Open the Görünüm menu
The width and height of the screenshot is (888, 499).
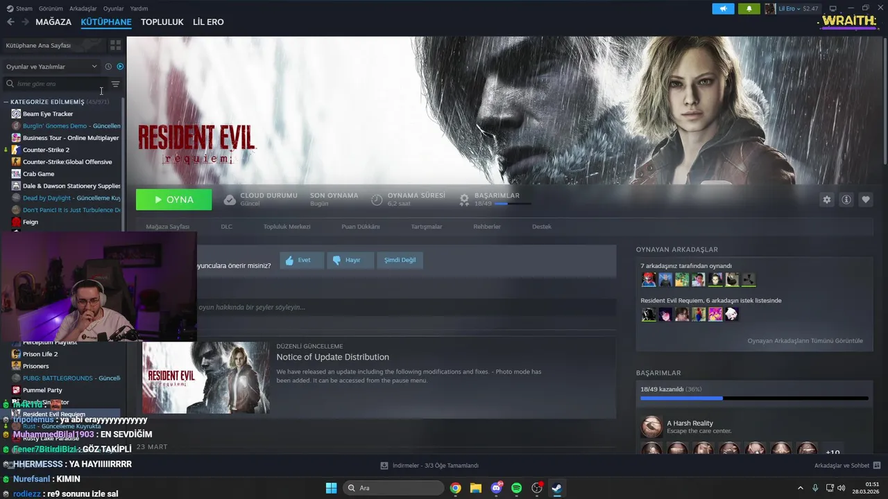pos(51,8)
